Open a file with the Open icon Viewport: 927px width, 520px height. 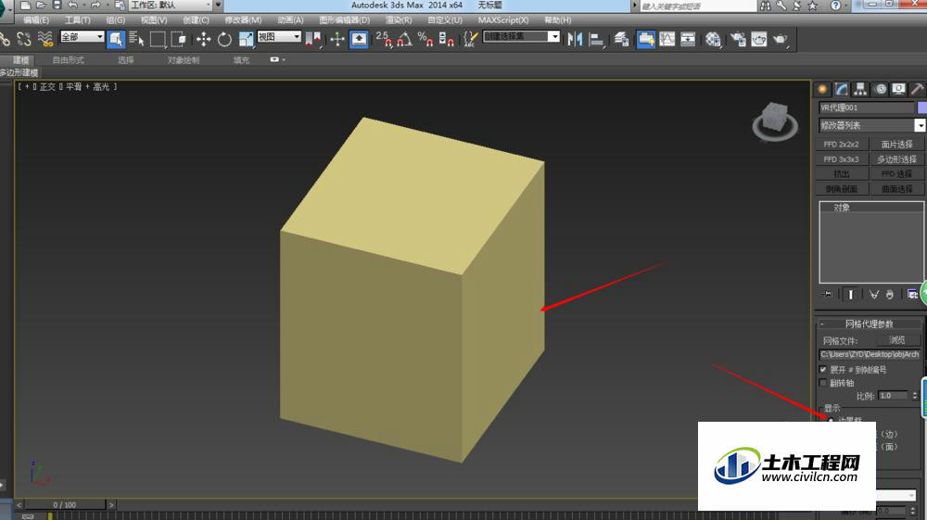(x=41, y=5)
